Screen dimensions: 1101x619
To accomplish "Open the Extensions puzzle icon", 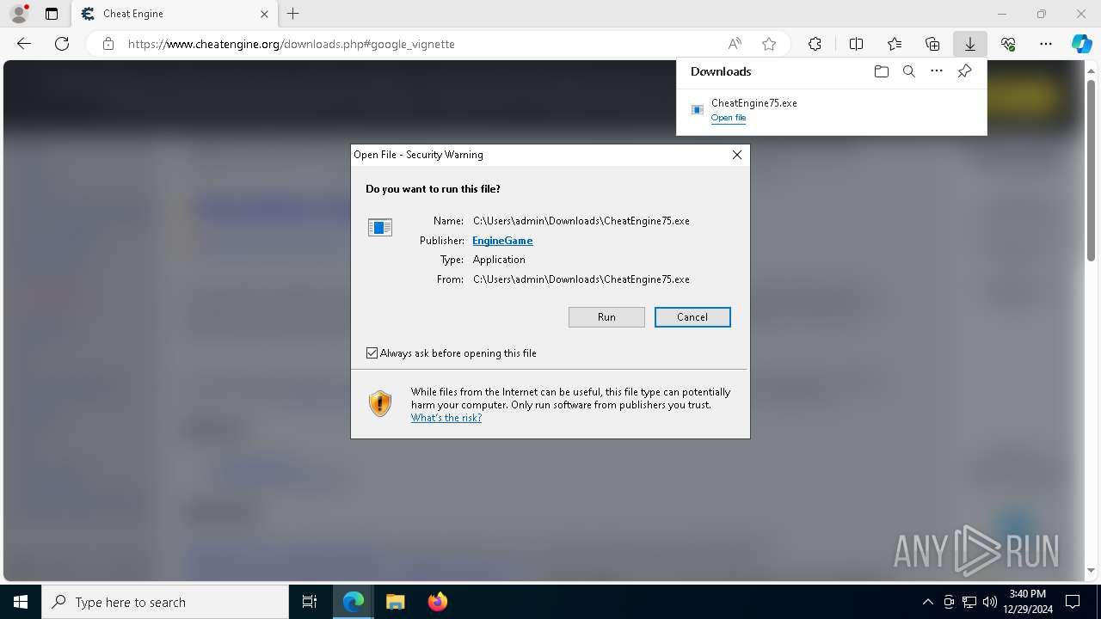I will click(x=815, y=44).
